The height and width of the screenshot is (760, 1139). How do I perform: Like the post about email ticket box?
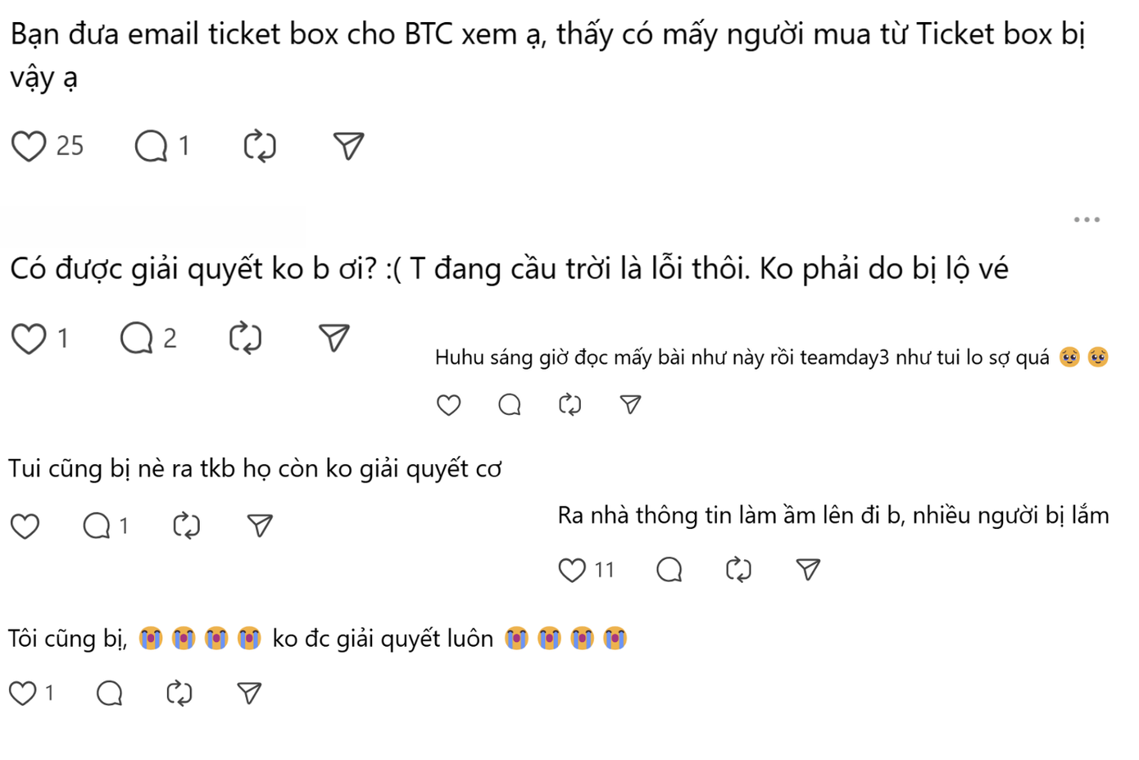[x=28, y=145]
